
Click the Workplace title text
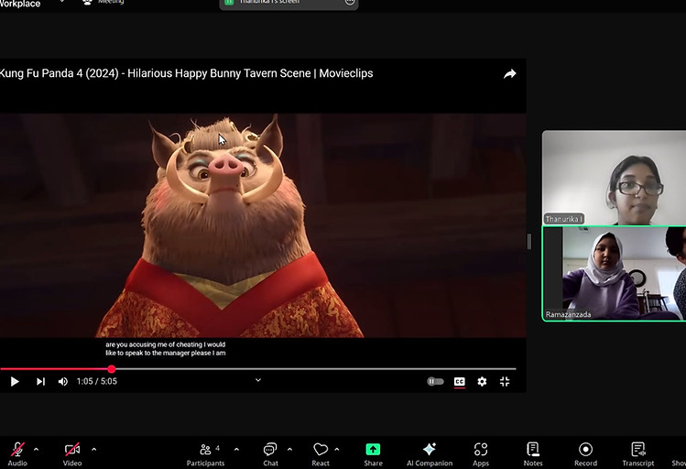coord(20,4)
